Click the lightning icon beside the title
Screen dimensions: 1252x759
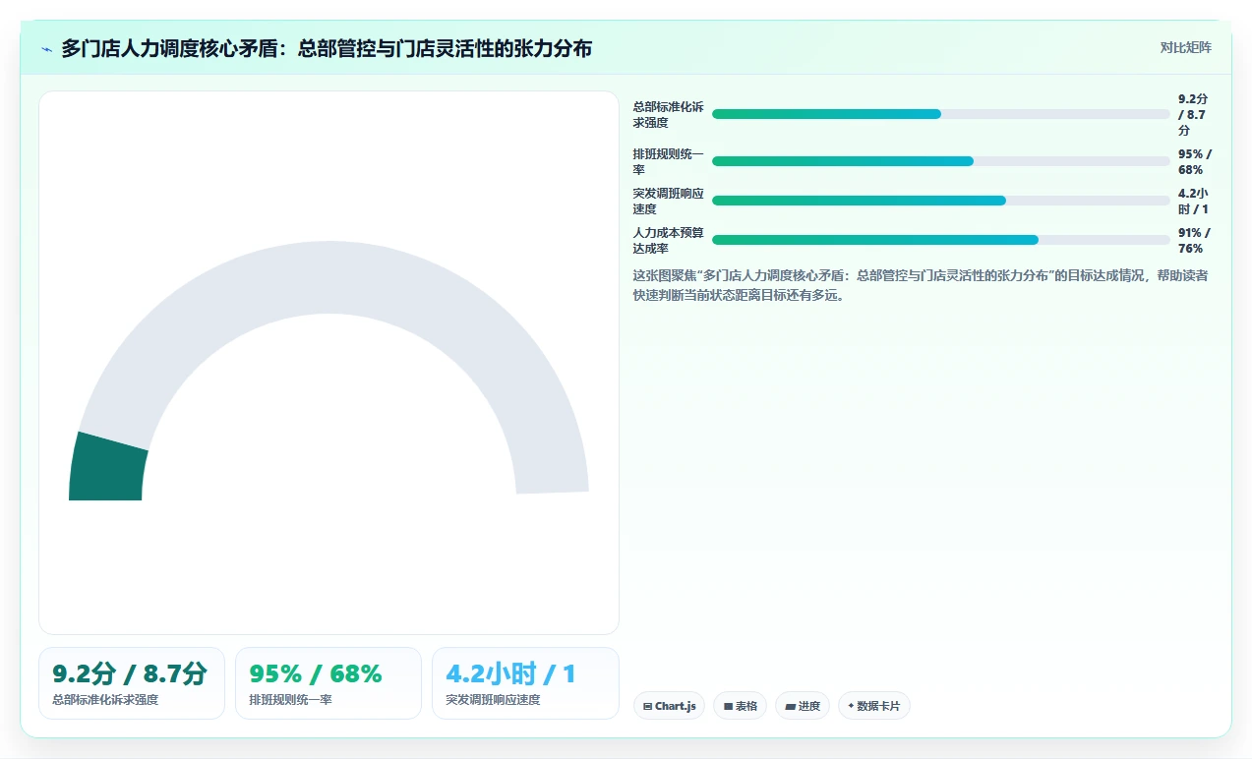tap(46, 49)
